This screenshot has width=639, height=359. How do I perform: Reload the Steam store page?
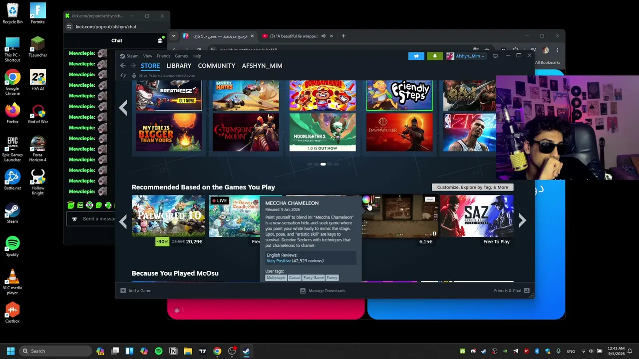[123, 76]
